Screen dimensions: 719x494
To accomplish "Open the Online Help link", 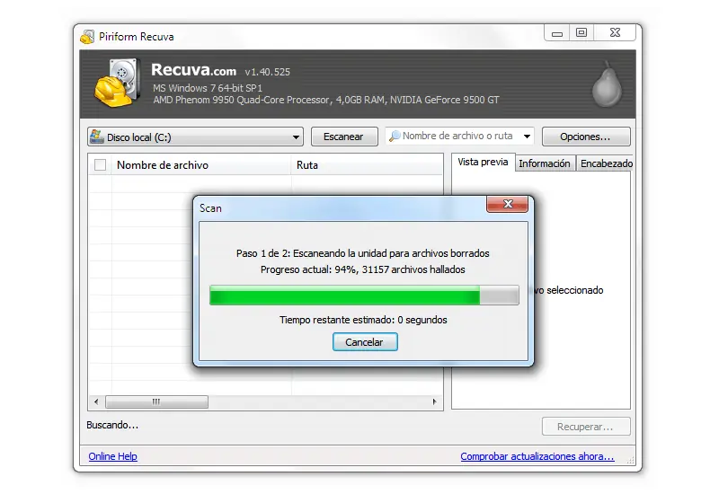I will coord(113,456).
